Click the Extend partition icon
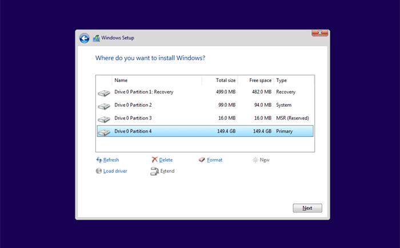 (155, 171)
